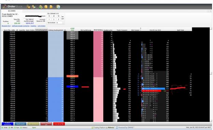Set quantity preset 50
Viewport: 213px width, 130px height.
tap(59, 16)
